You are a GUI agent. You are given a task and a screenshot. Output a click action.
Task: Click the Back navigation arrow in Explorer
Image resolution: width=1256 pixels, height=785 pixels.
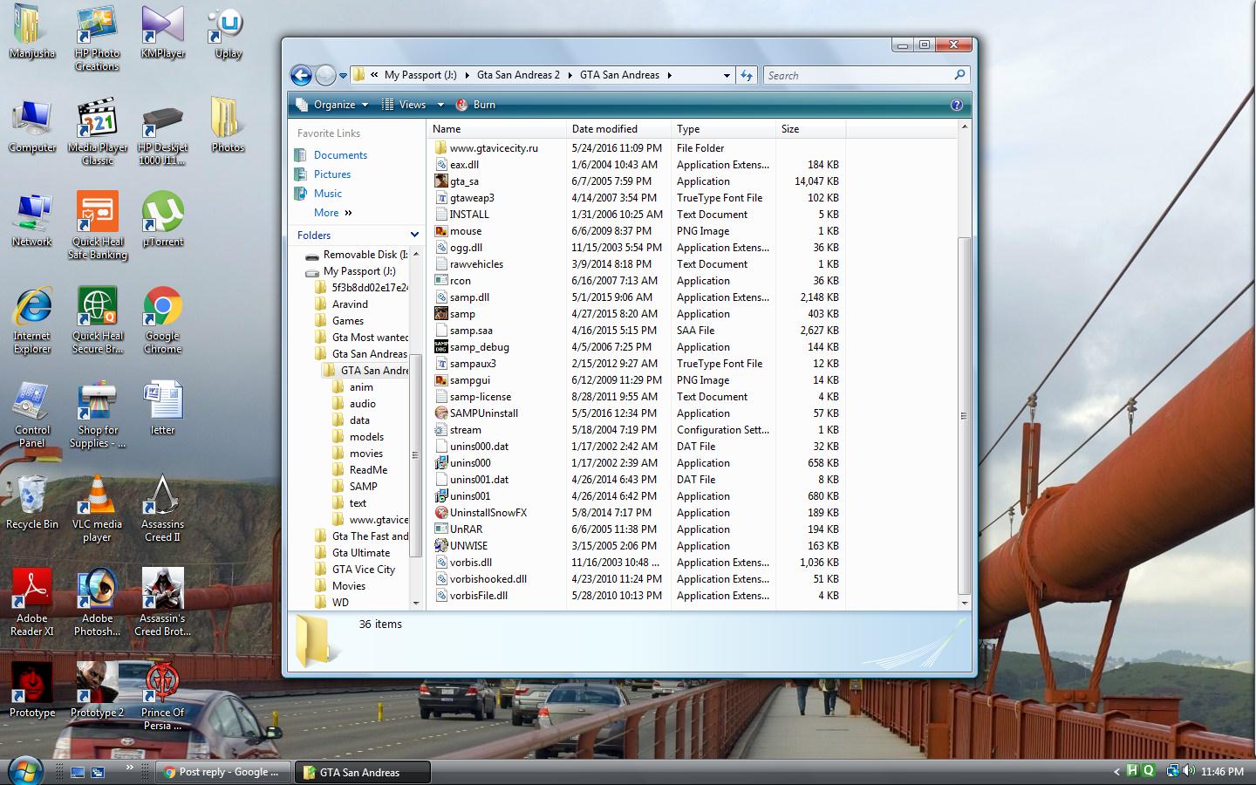coord(301,76)
